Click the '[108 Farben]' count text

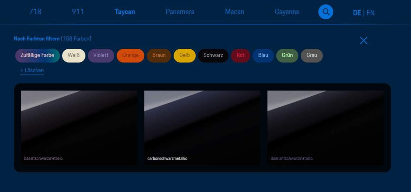(x=76, y=39)
